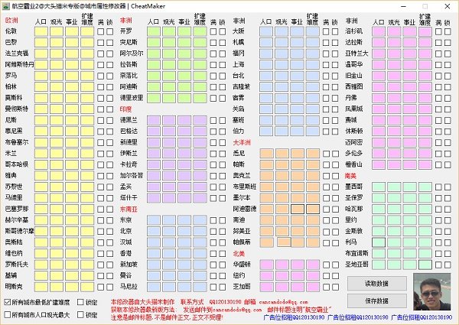Click the 事业 field for 巴格达
Viewport: 459px width, 325px height.
[x=184, y=132]
